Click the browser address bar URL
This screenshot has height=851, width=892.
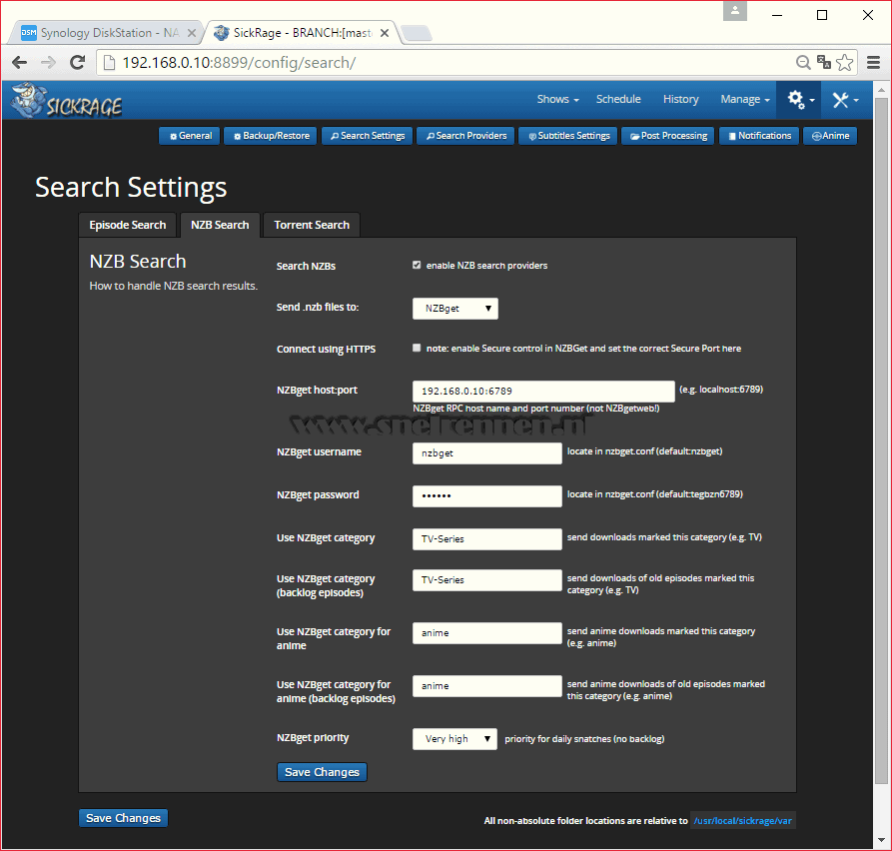[x=239, y=63]
